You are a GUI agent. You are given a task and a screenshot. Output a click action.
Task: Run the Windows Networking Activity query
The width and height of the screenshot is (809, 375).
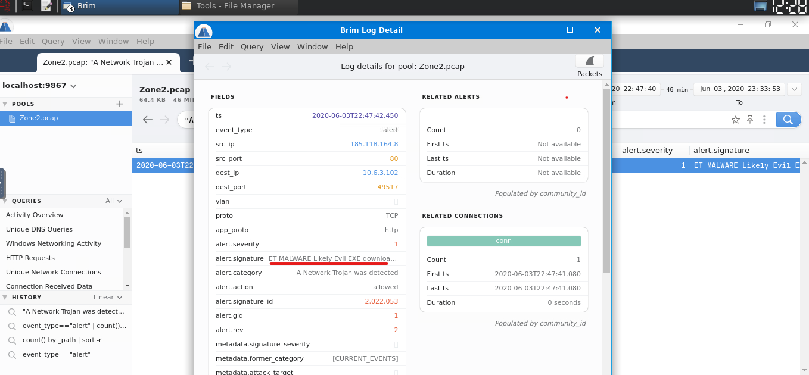54,243
